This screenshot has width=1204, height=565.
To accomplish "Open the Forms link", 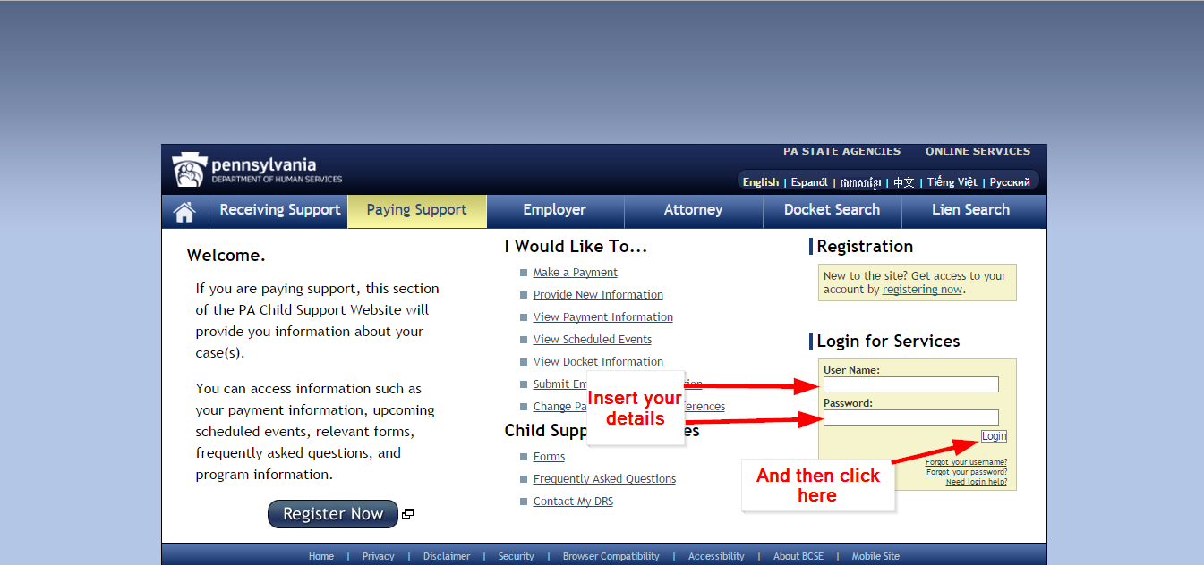I will click(x=549, y=457).
